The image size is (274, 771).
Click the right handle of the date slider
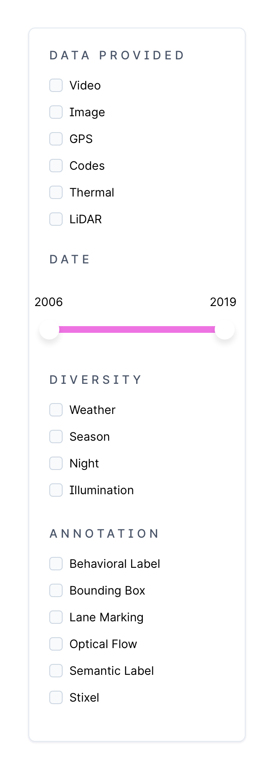click(x=225, y=329)
